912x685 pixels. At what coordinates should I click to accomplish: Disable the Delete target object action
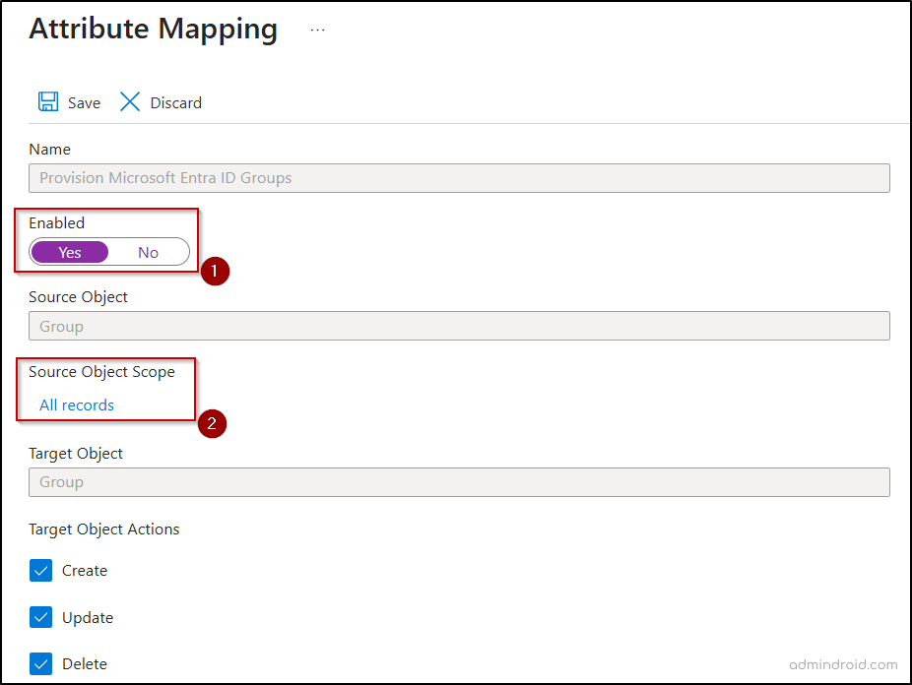(x=40, y=663)
